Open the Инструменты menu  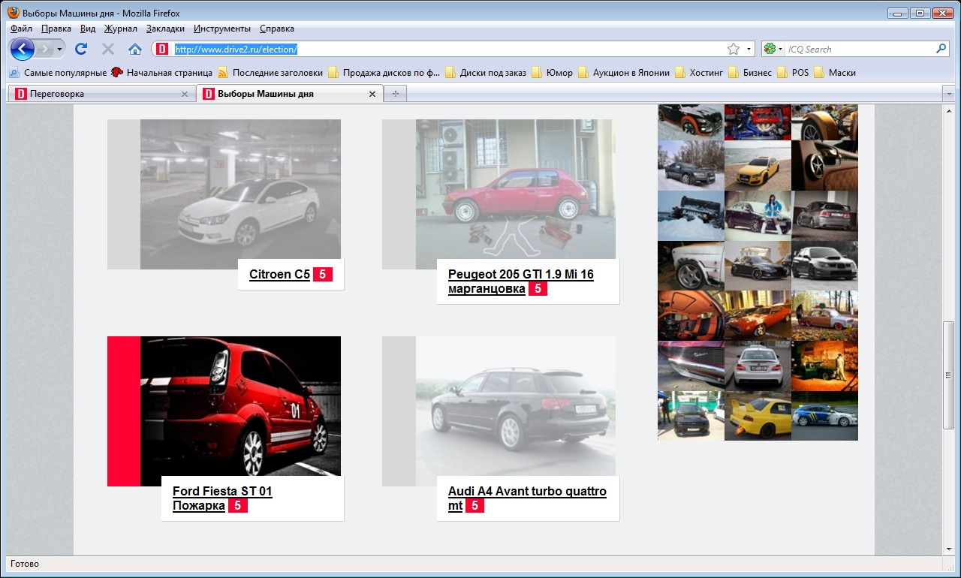point(222,29)
